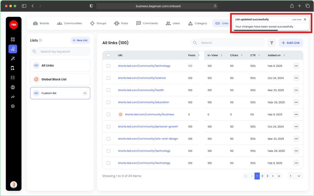Click the Add Link button

click(291, 43)
